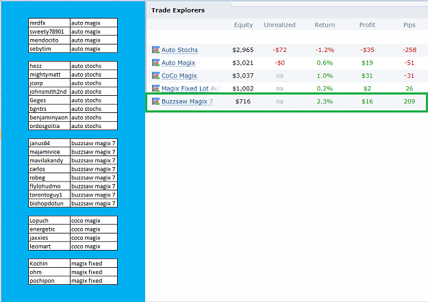428x302 pixels.
Task: Select the mendocito cell
Action: pyautogui.click(x=49, y=40)
